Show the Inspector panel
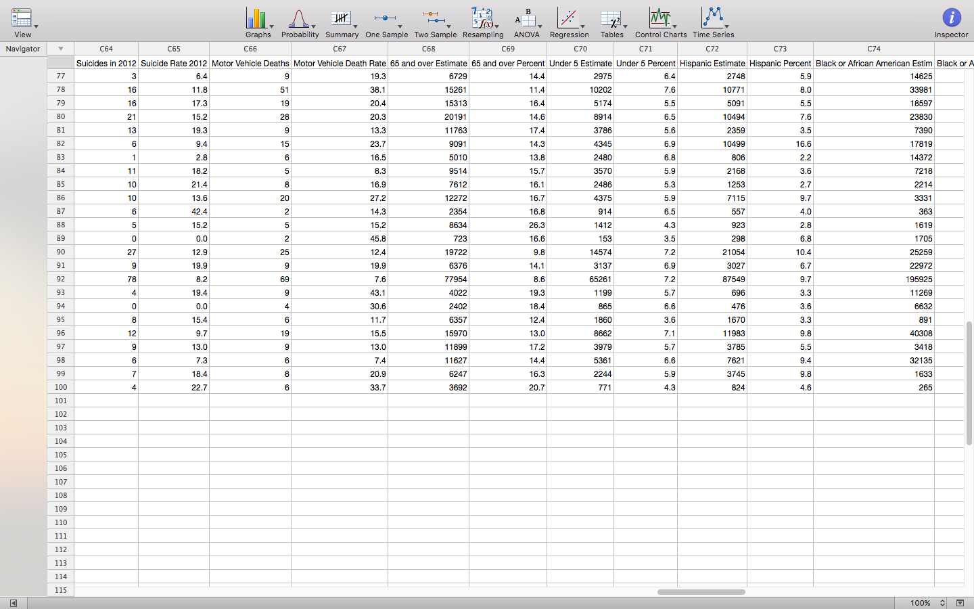 click(x=951, y=22)
